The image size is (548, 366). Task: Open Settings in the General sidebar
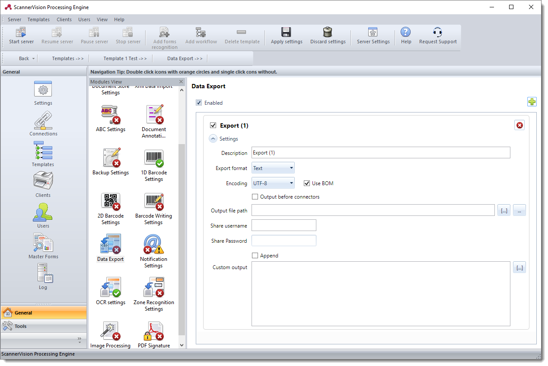point(43,93)
